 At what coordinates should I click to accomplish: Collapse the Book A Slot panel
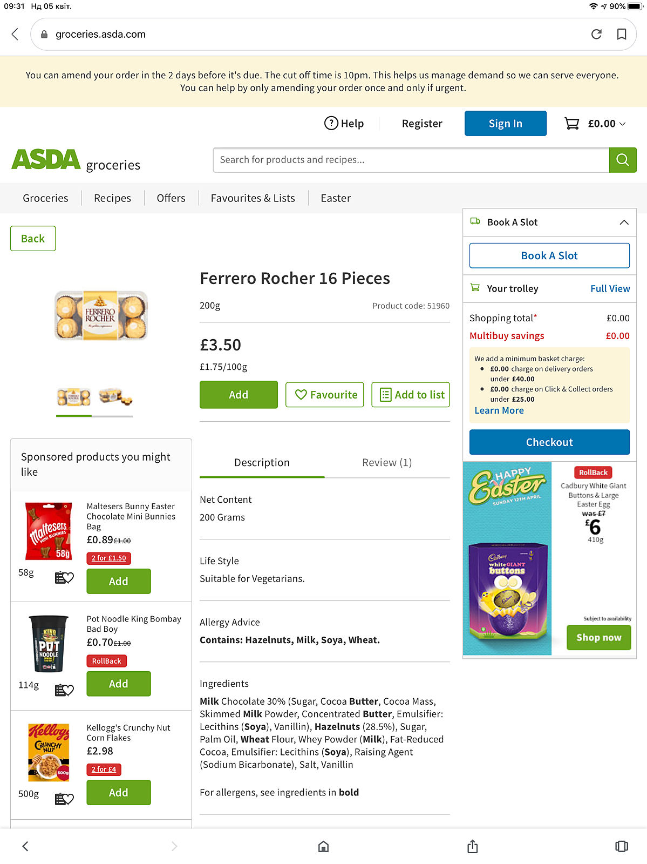click(624, 222)
